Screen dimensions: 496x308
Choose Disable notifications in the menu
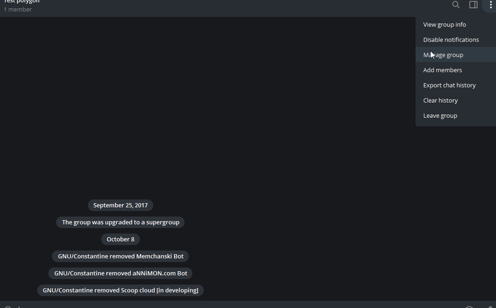[x=451, y=40]
